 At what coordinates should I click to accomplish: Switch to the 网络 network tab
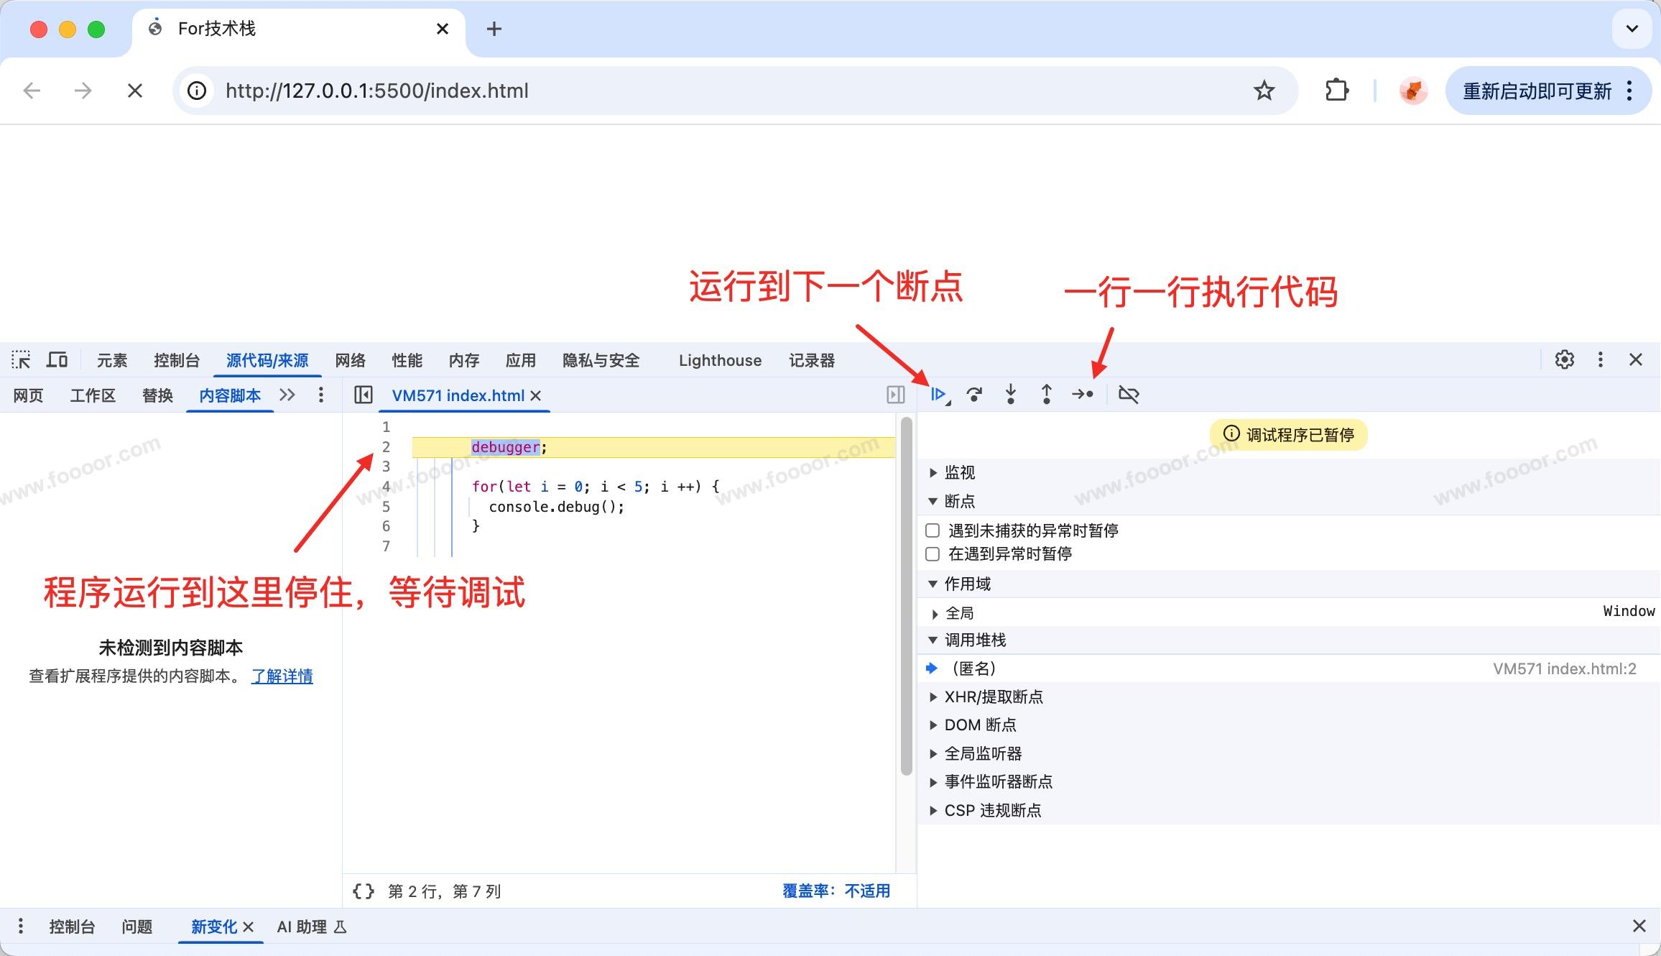coord(350,360)
